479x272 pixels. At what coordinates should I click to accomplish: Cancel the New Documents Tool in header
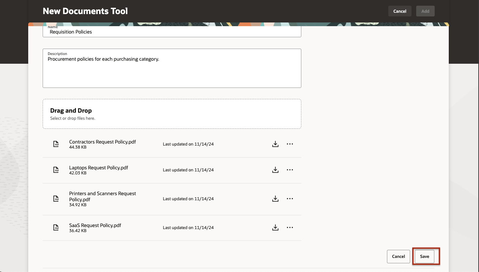pos(400,11)
